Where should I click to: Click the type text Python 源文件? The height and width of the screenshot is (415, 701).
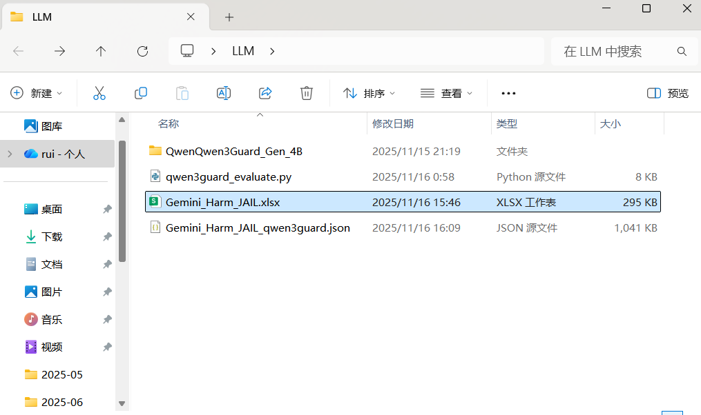(x=530, y=176)
